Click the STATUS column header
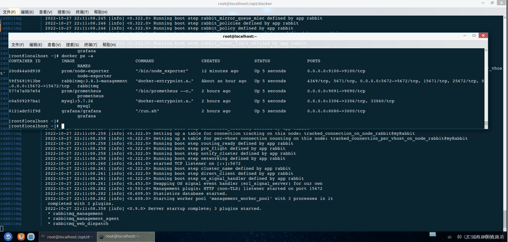The height and width of the screenshot is (242, 508). 262,61
